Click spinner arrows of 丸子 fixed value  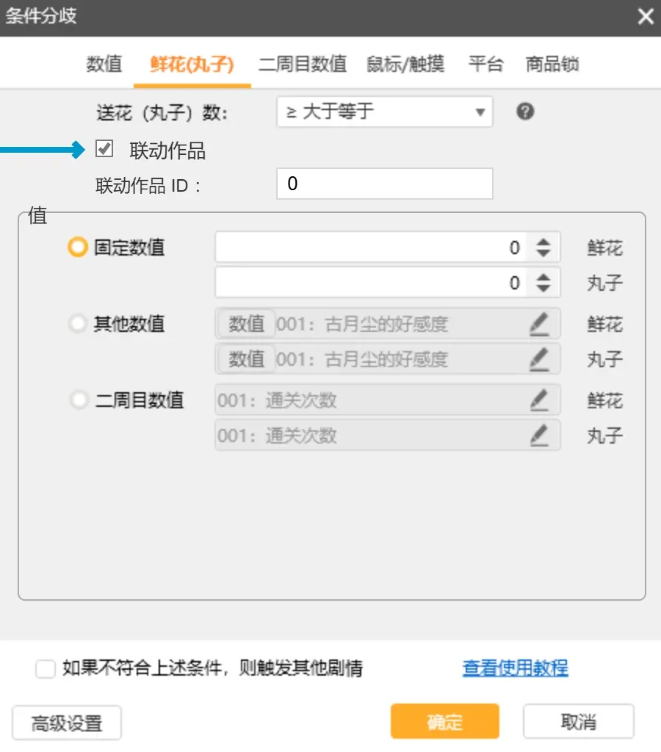coord(543,283)
